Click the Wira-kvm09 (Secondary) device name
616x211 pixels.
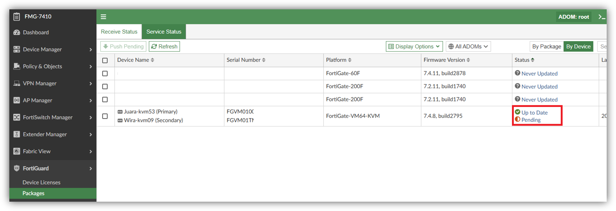pos(154,120)
